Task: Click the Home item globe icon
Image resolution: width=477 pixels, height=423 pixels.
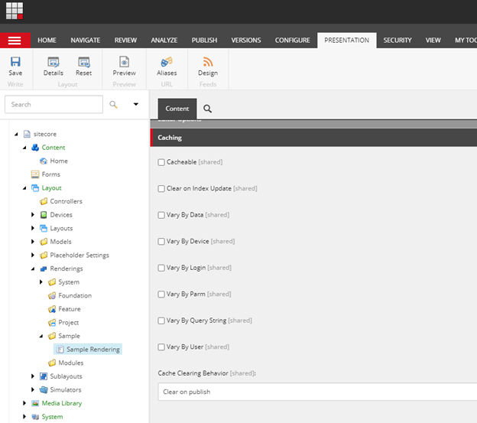Action: pos(44,161)
